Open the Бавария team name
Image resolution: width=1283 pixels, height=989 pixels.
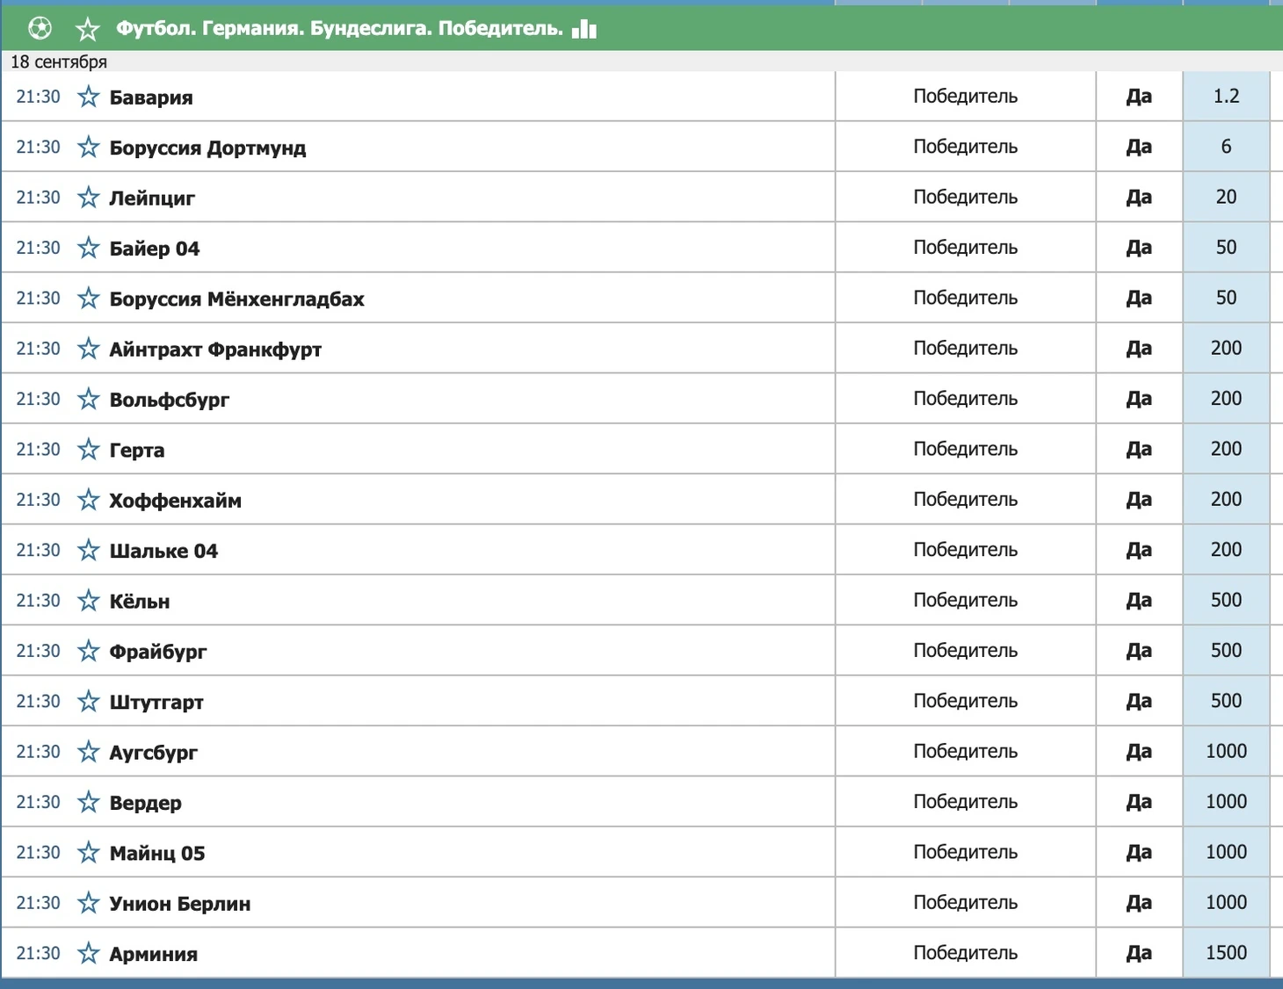[151, 97]
